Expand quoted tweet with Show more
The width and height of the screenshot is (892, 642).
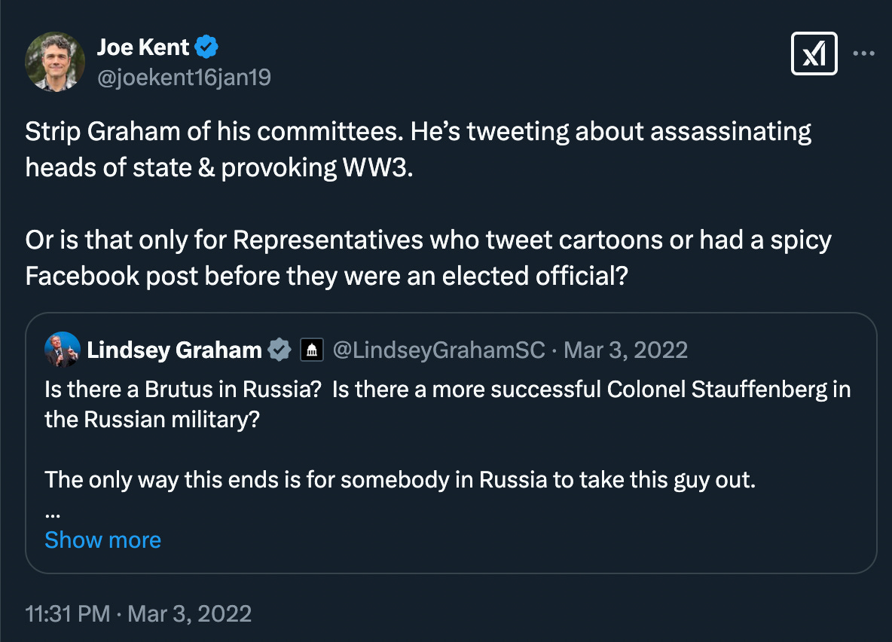[x=102, y=540]
